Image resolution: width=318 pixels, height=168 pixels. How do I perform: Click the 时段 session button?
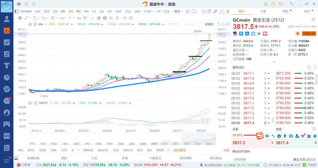tap(226, 150)
